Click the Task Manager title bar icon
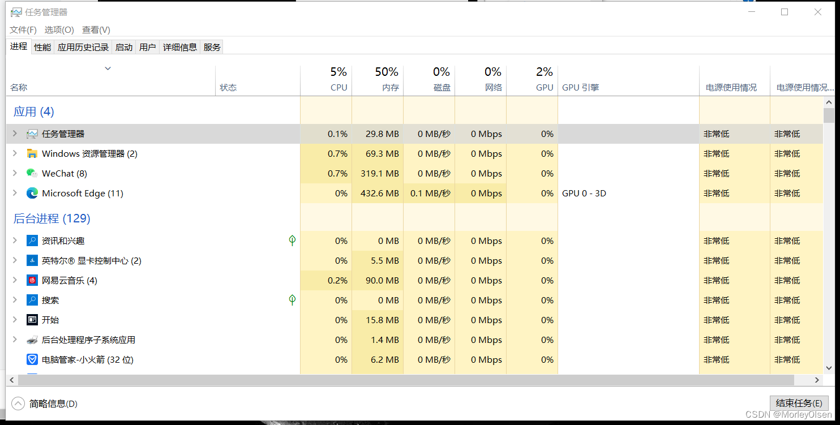 [16, 12]
